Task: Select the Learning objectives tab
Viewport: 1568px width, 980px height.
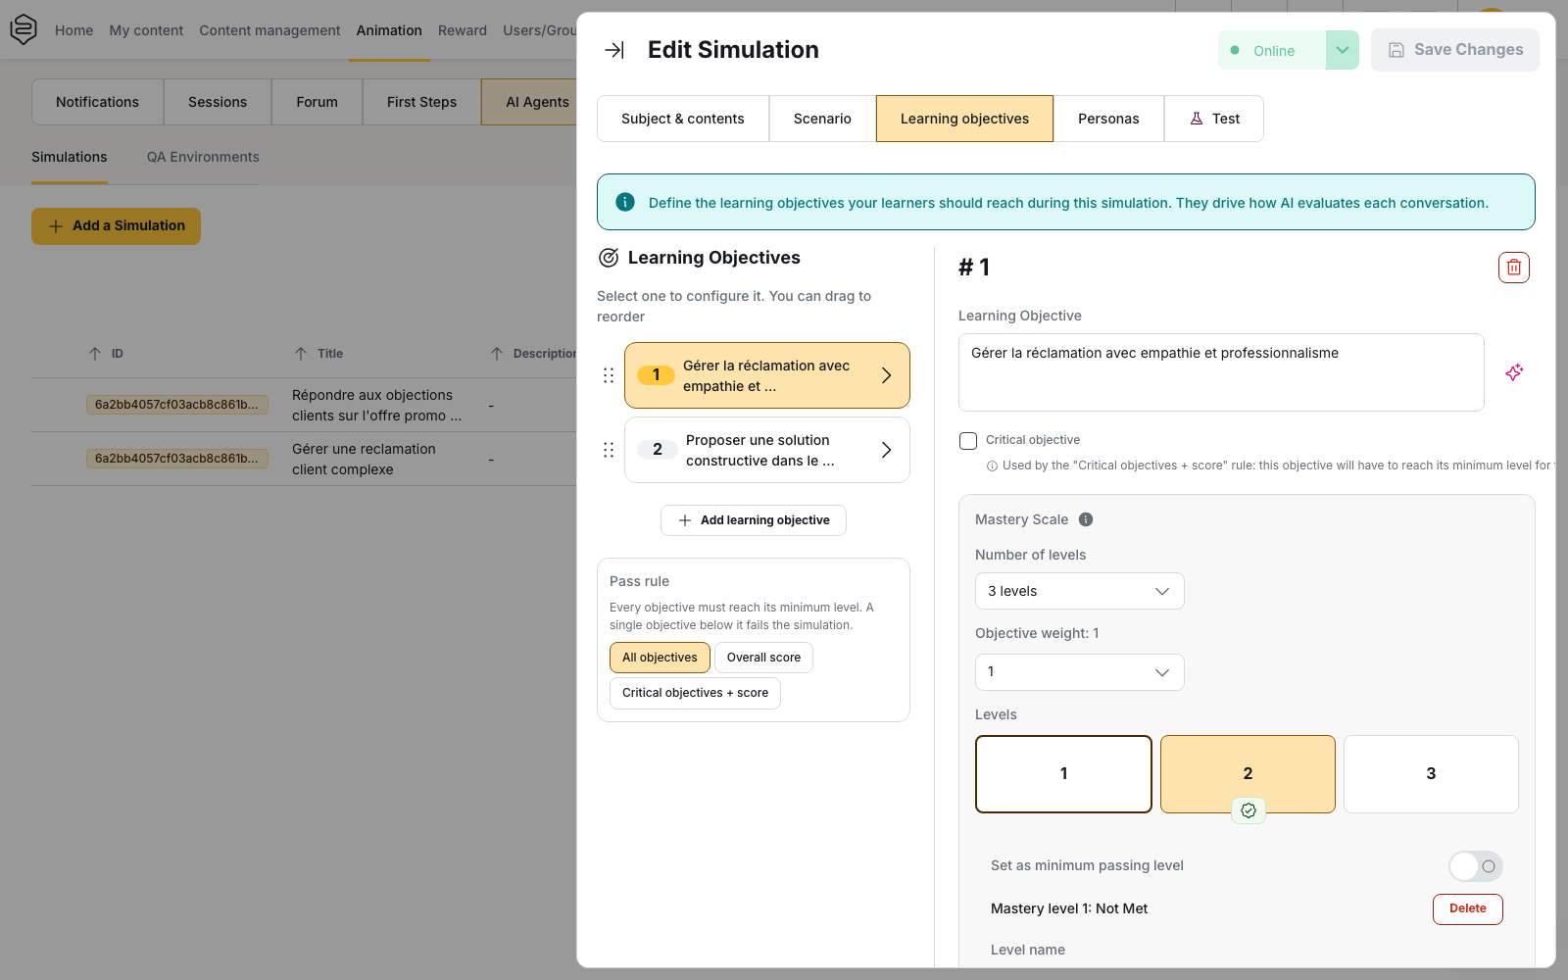Action: click(x=964, y=119)
